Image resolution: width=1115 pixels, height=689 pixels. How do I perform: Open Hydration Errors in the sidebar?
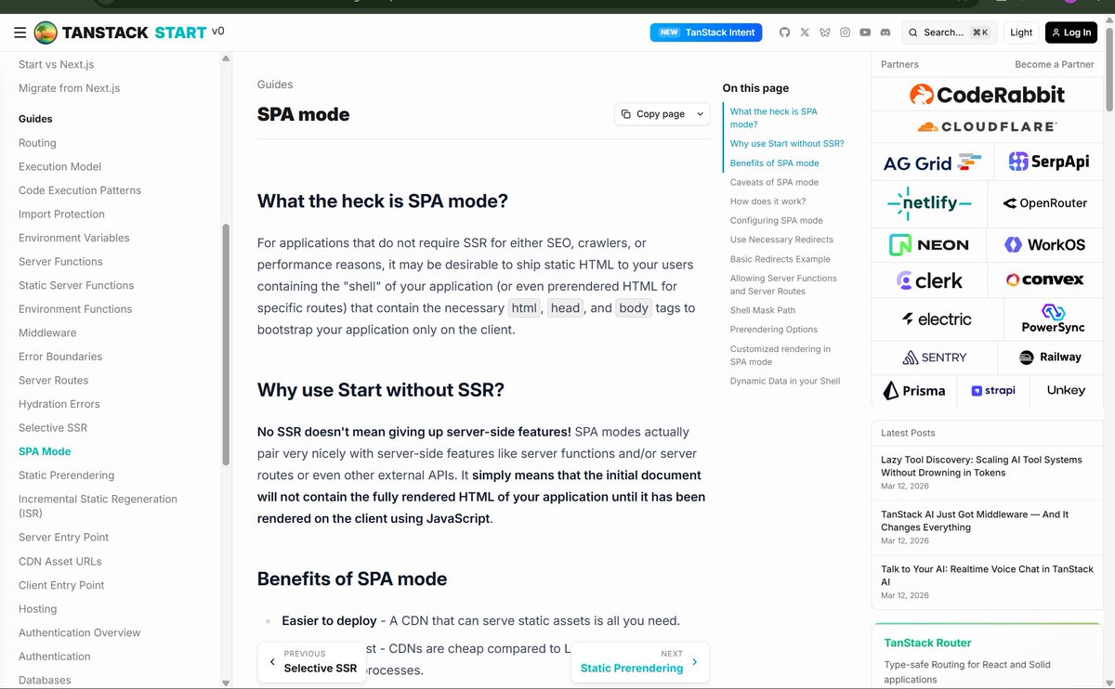(59, 404)
